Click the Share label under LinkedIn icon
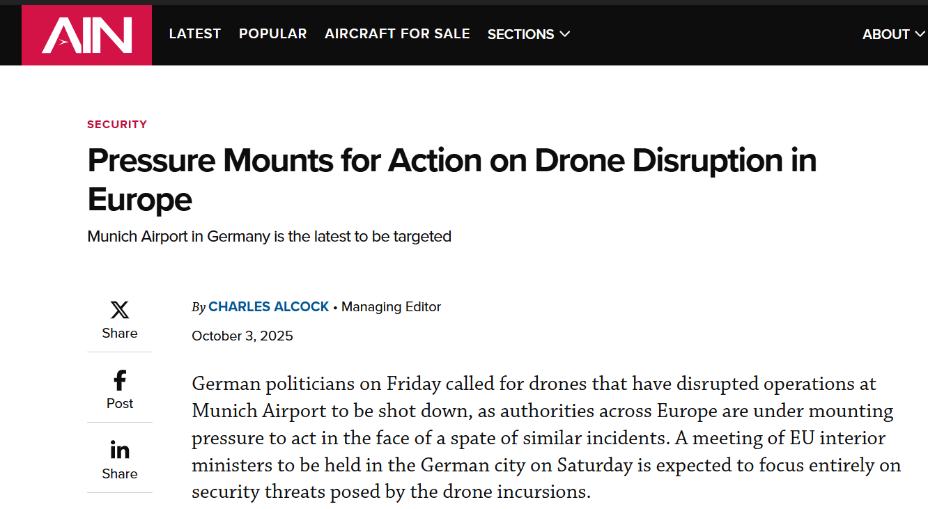Screen dimensions: 928x509 click(x=120, y=473)
